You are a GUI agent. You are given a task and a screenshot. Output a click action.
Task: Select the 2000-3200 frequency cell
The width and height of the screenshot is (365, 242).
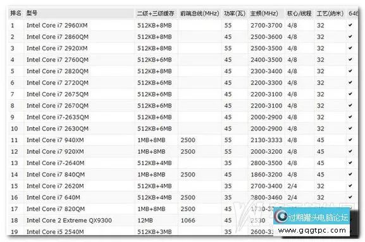(266, 151)
